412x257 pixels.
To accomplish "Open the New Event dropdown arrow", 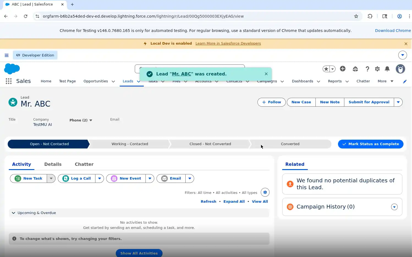I will 150,178.
